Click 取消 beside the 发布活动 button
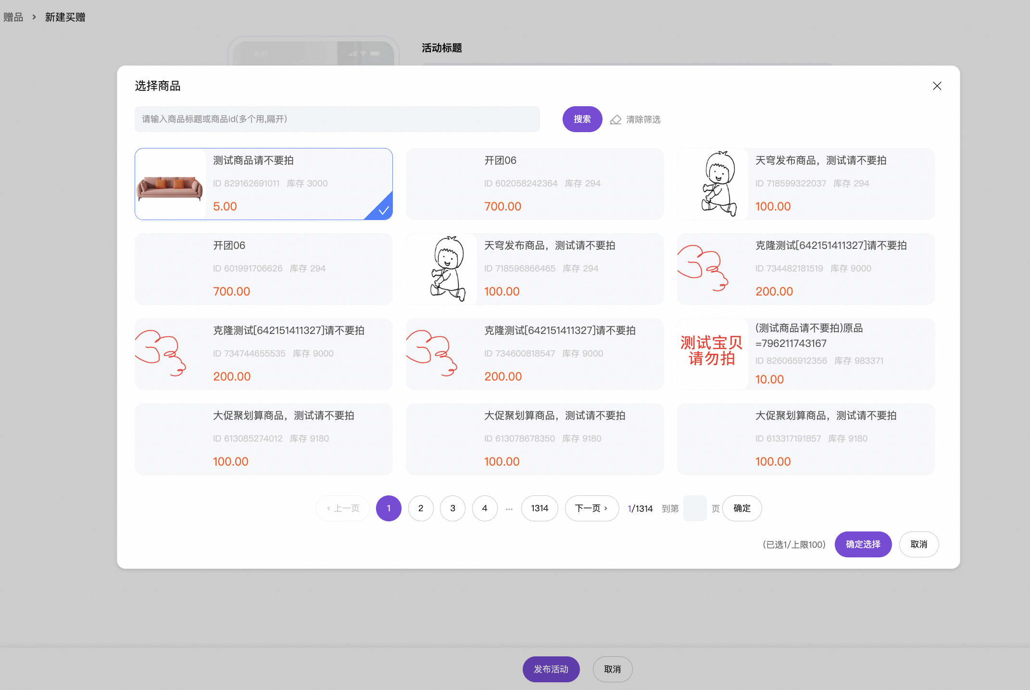The image size is (1030, 690). point(613,669)
